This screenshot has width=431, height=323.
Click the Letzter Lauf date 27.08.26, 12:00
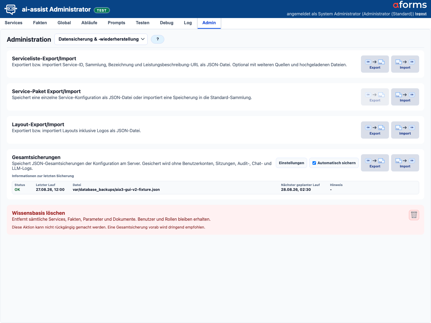[x=50, y=189]
